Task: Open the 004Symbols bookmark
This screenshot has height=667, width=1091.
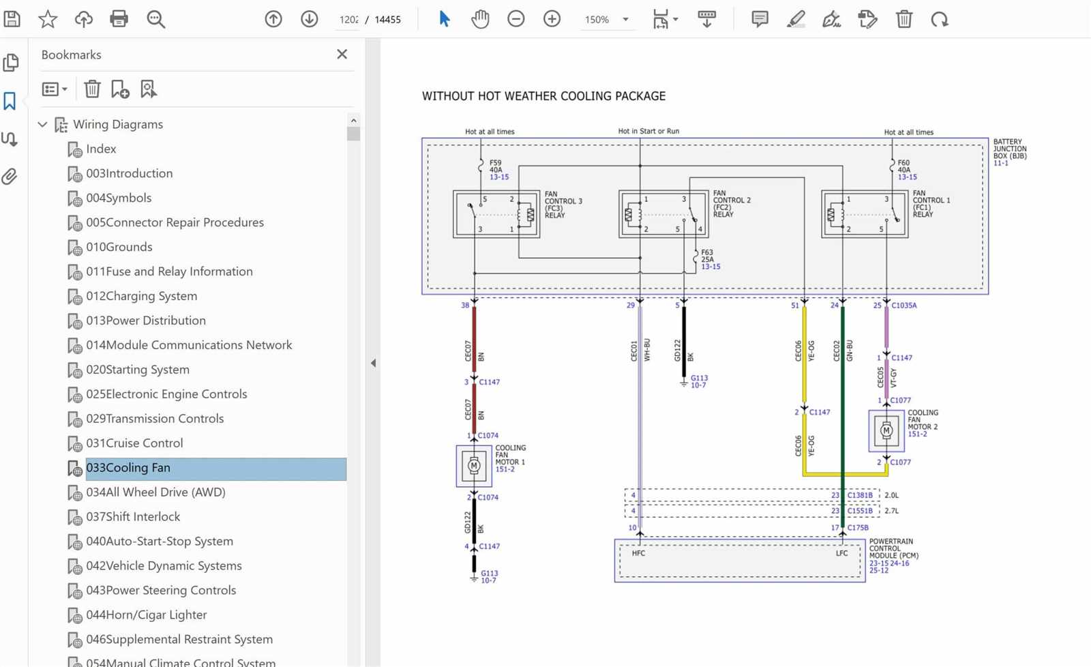Action: [x=119, y=198]
